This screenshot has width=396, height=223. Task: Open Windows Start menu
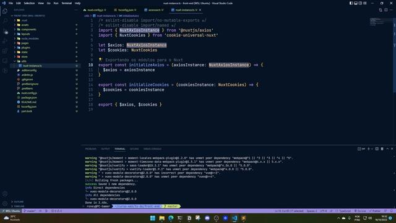coord(153,218)
